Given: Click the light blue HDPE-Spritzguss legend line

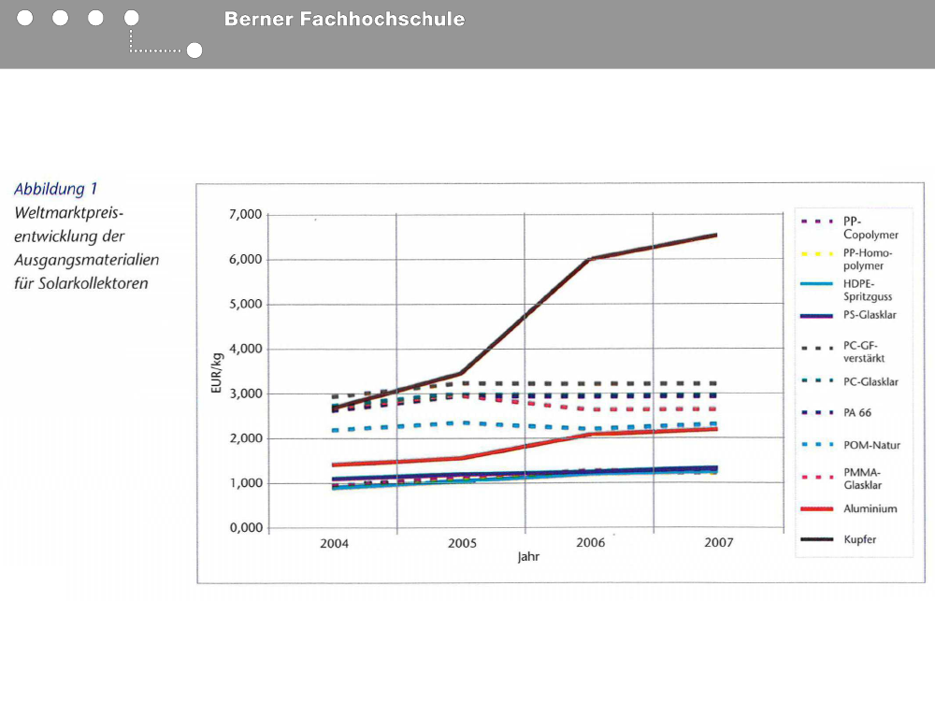Looking at the screenshot, I should 817,284.
